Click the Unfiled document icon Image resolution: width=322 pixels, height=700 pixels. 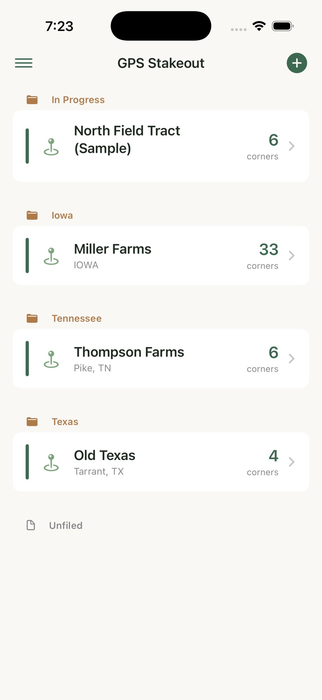[31, 525]
